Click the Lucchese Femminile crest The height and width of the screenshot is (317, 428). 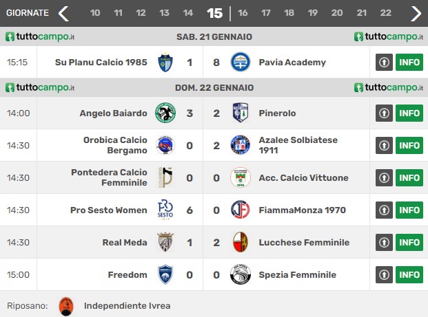(241, 242)
